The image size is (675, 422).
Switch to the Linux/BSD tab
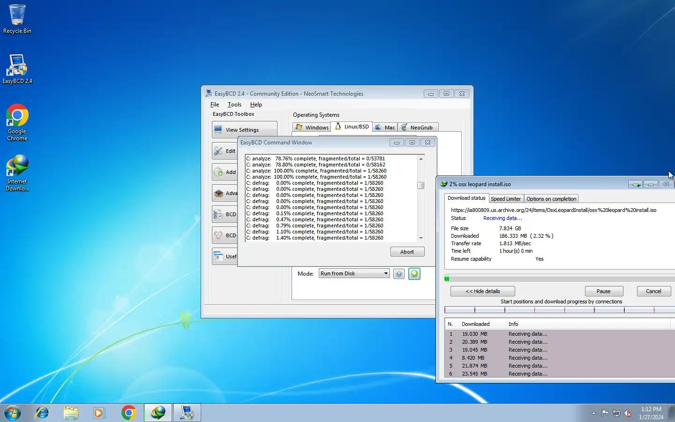pyautogui.click(x=352, y=127)
